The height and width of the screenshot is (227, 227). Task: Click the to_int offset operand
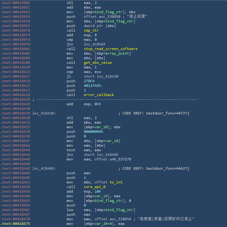(116, 182)
